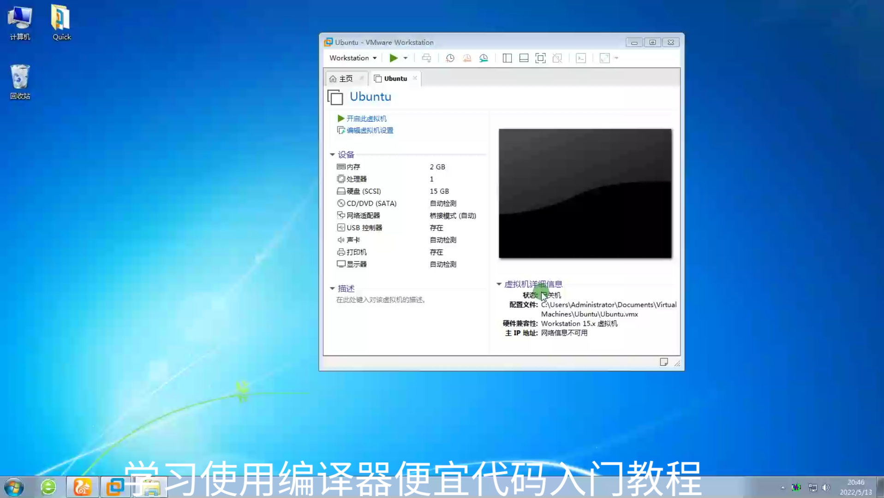Screen dimensions: 884x498
Task: Click the 15 GB disk value
Action: [439, 191]
